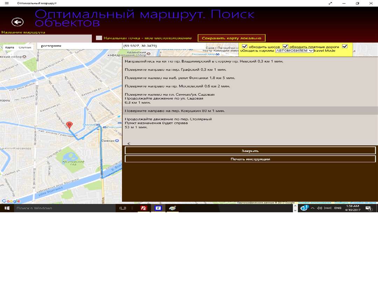This screenshot has height=283, width=378.
Task: Click 'Сообщить об ошибке на карте' link
Action: tap(355, 203)
